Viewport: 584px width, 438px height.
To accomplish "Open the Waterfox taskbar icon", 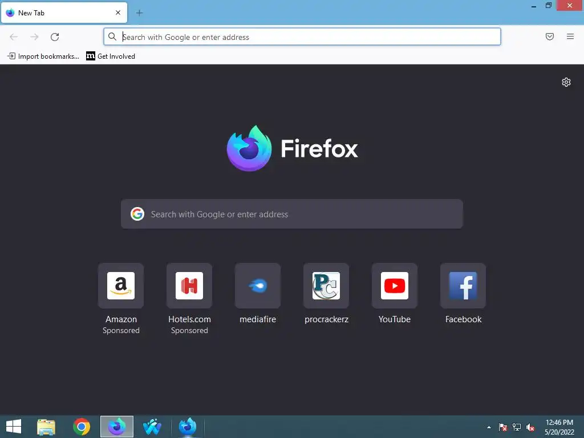I will [x=152, y=427].
